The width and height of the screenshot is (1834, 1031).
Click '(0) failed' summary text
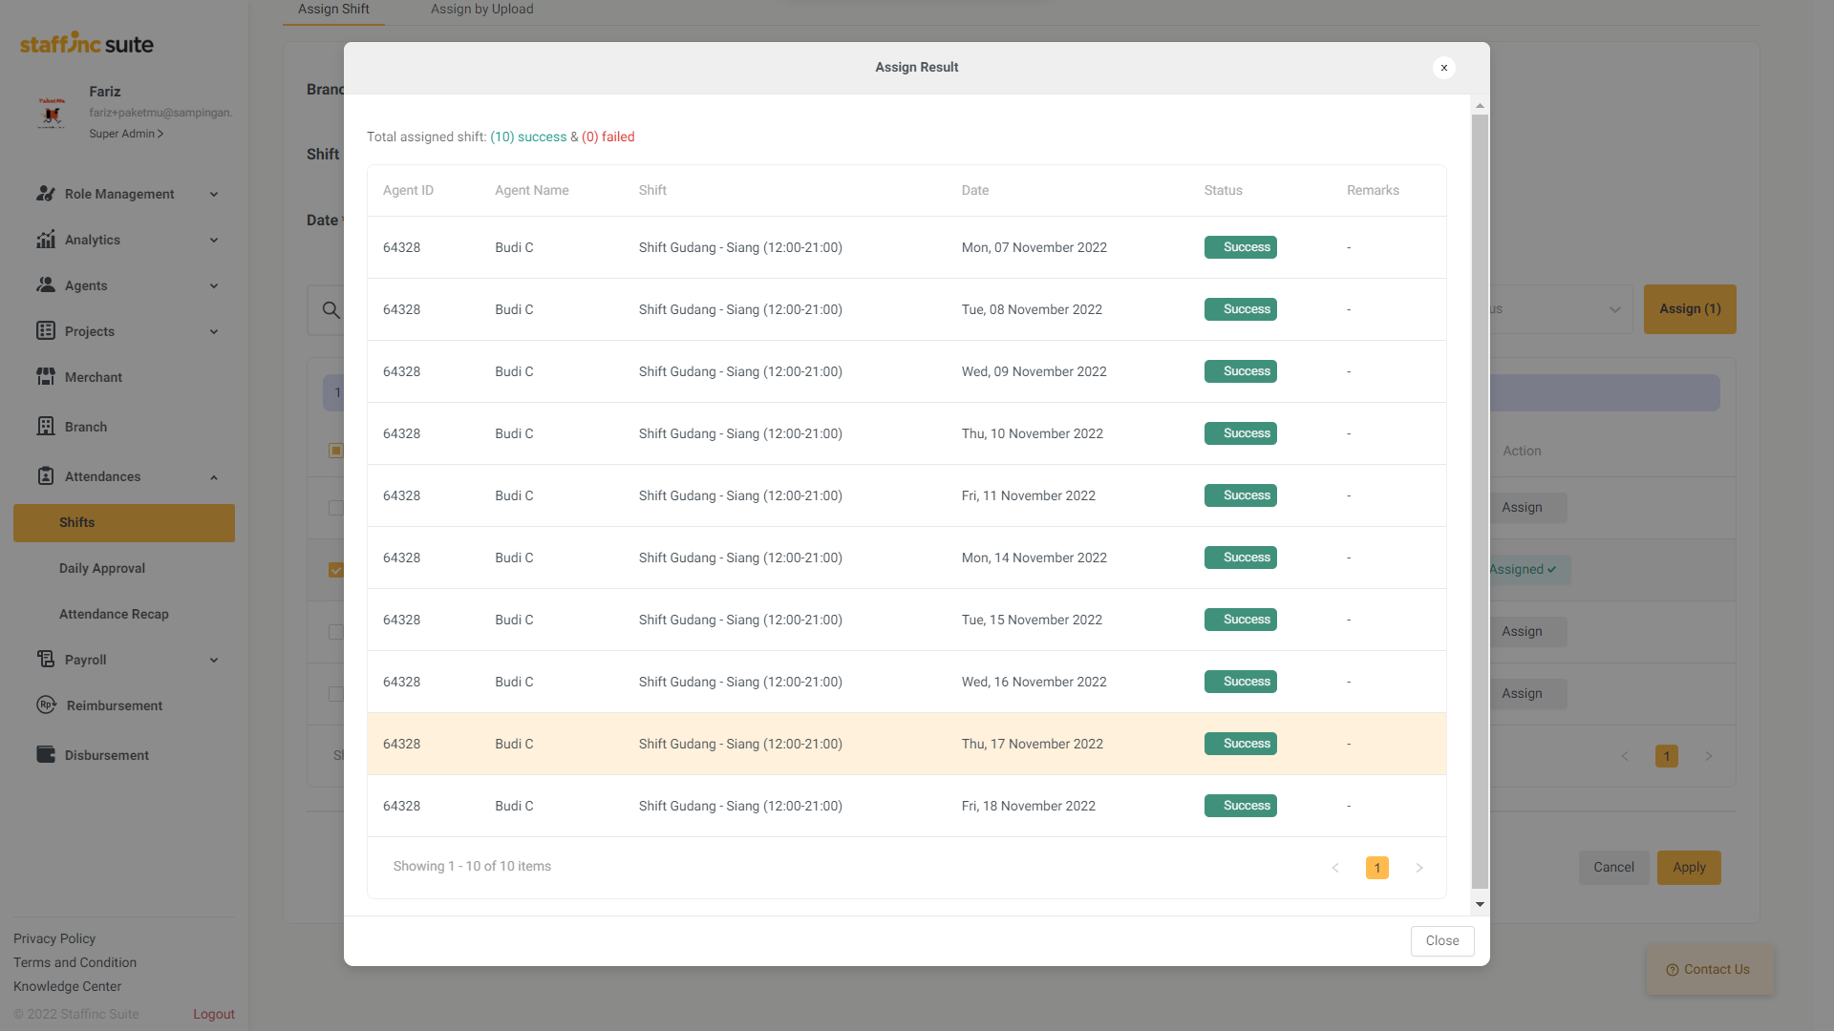(x=608, y=137)
